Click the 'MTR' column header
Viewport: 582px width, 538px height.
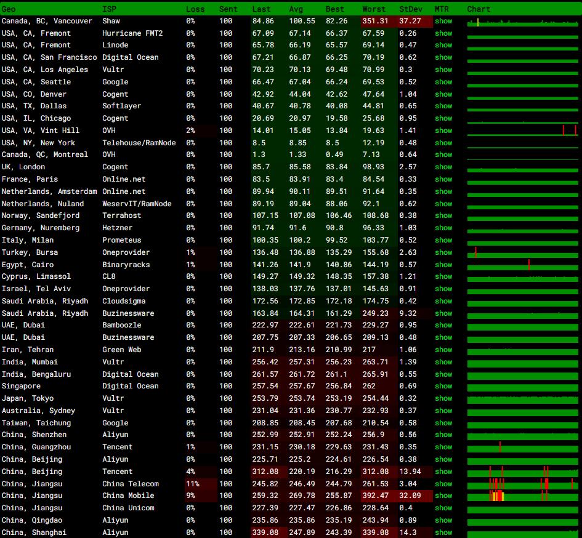(442, 9)
